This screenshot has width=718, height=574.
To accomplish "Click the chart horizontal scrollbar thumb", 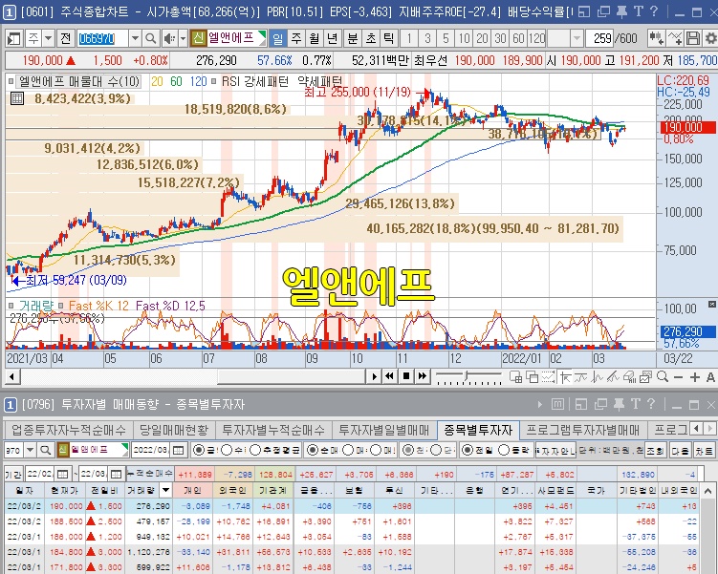I will [292, 377].
